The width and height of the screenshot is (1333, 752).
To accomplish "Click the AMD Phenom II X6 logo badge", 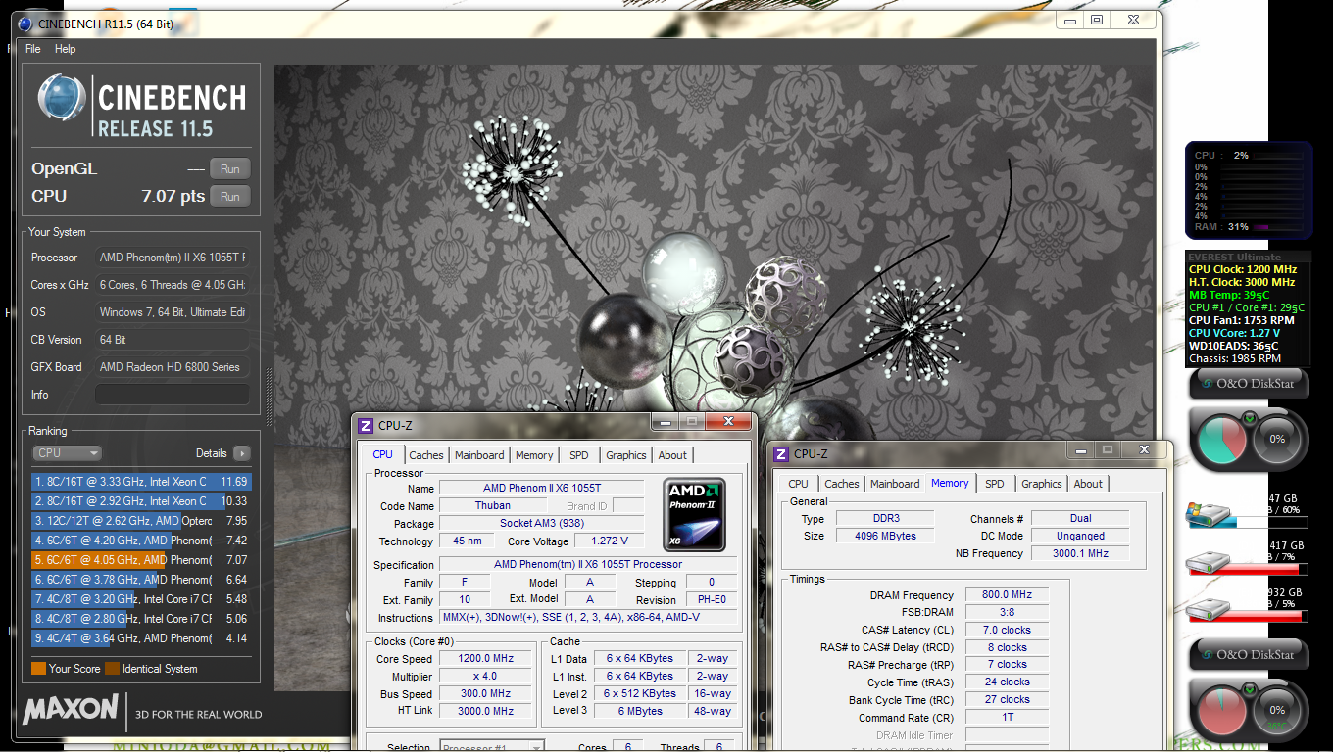I will click(x=694, y=514).
